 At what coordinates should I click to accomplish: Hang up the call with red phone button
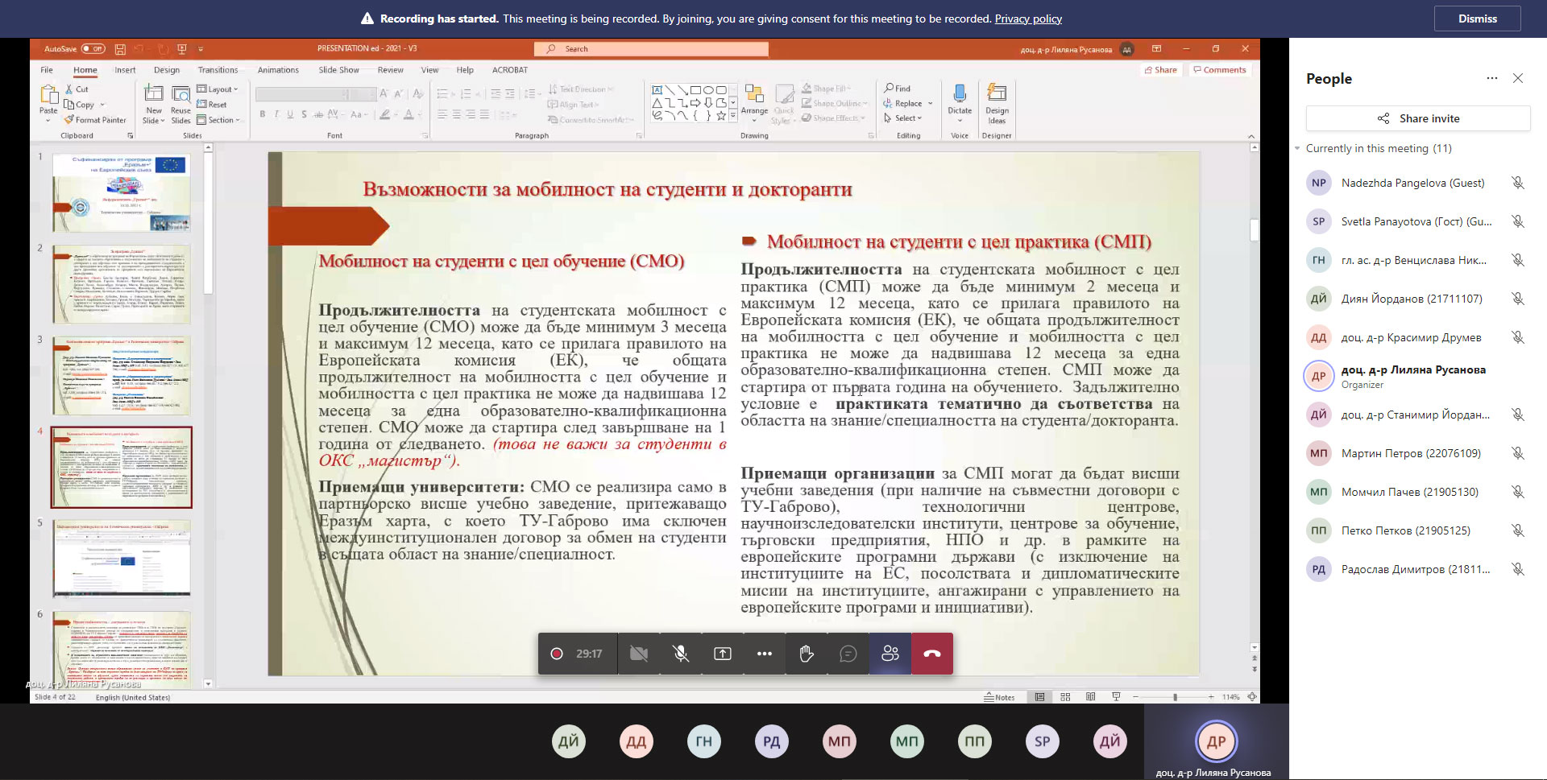coord(932,654)
